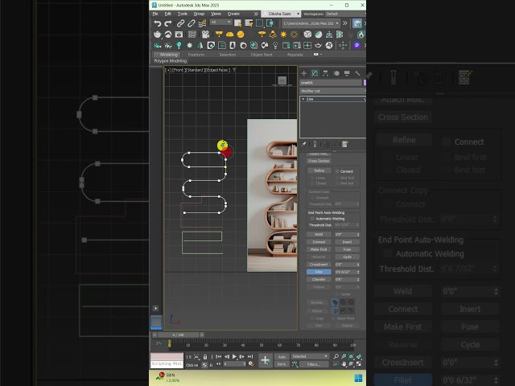The image size is (515, 386).
Task: Expand the Modifier List dropdown
Action: [332, 91]
